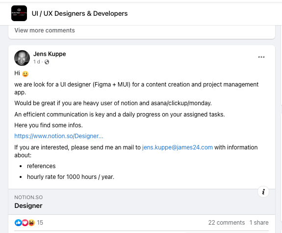This screenshot has width=282, height=233.
Task: Open Jens Kuppe's profile picture
Action: click(22, 58)
